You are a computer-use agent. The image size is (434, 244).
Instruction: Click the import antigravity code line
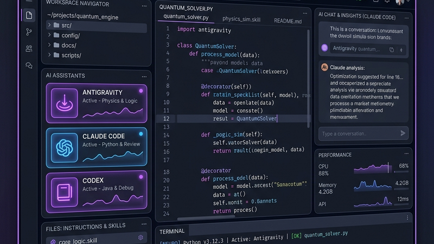coord(204,30)
